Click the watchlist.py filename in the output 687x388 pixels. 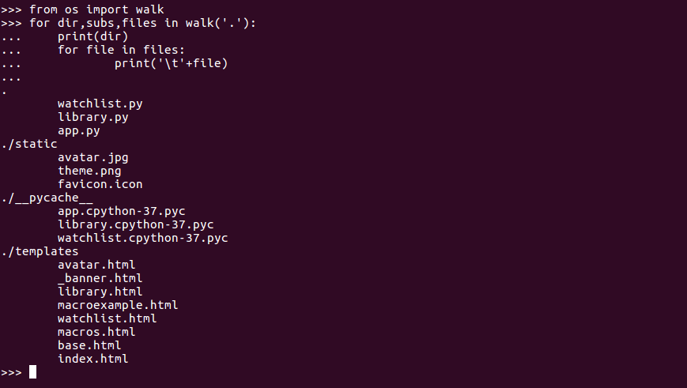tap(100, 104)
